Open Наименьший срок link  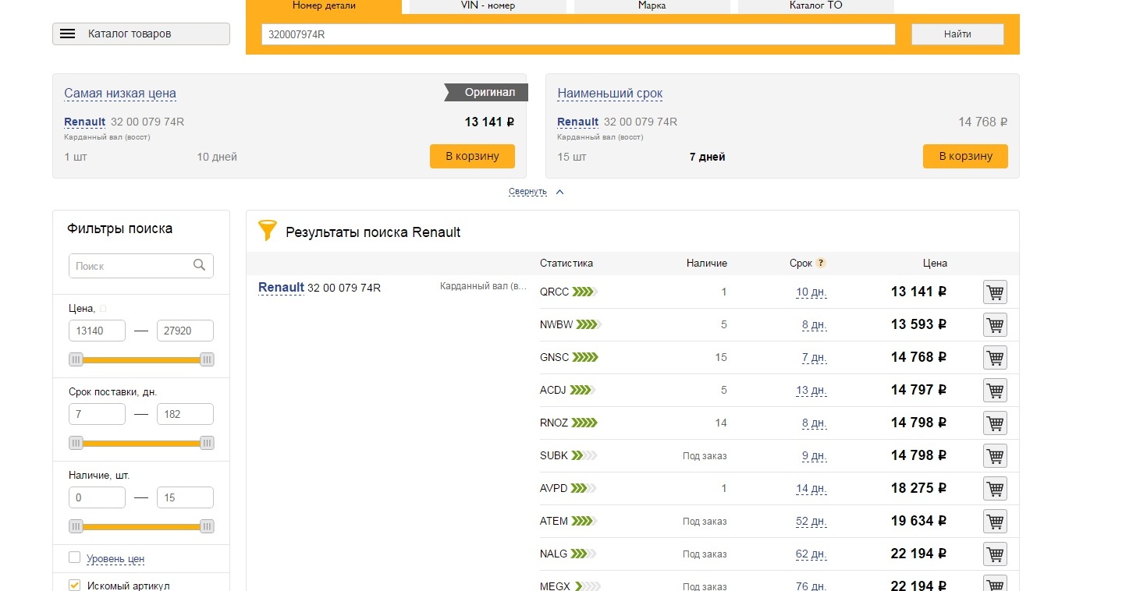[610, 94]
